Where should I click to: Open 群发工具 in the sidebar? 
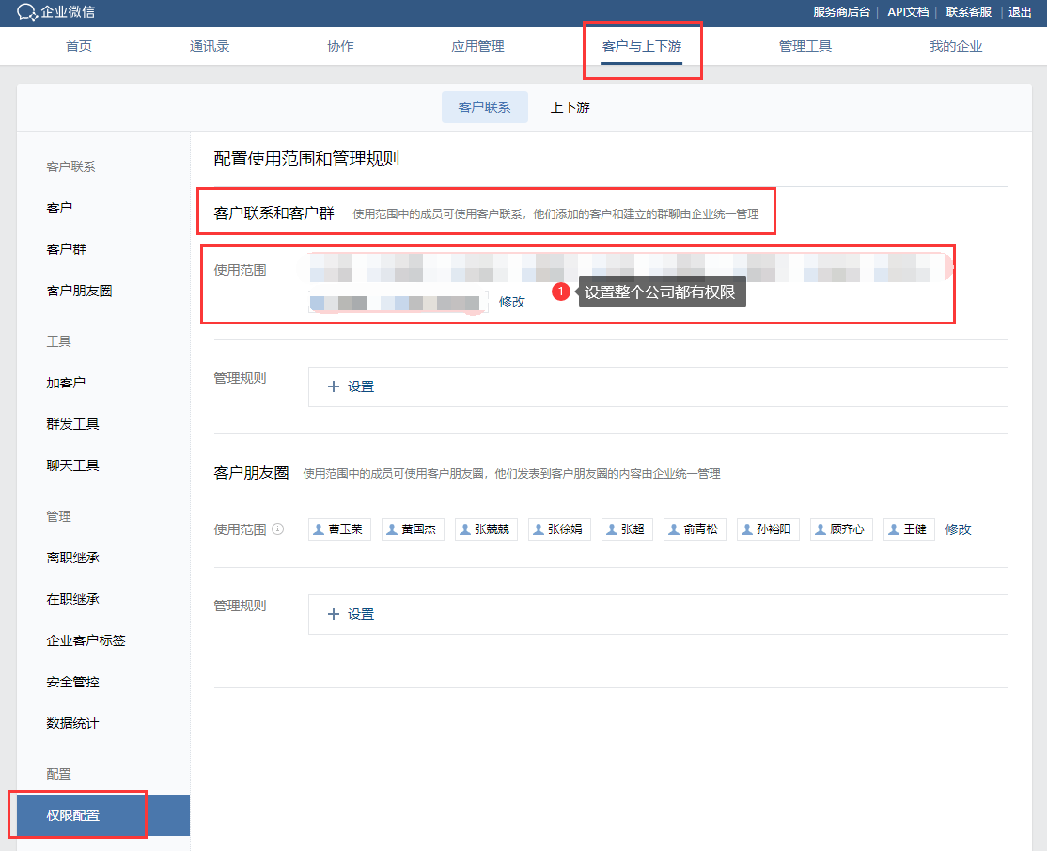click(x=72, y=424)
